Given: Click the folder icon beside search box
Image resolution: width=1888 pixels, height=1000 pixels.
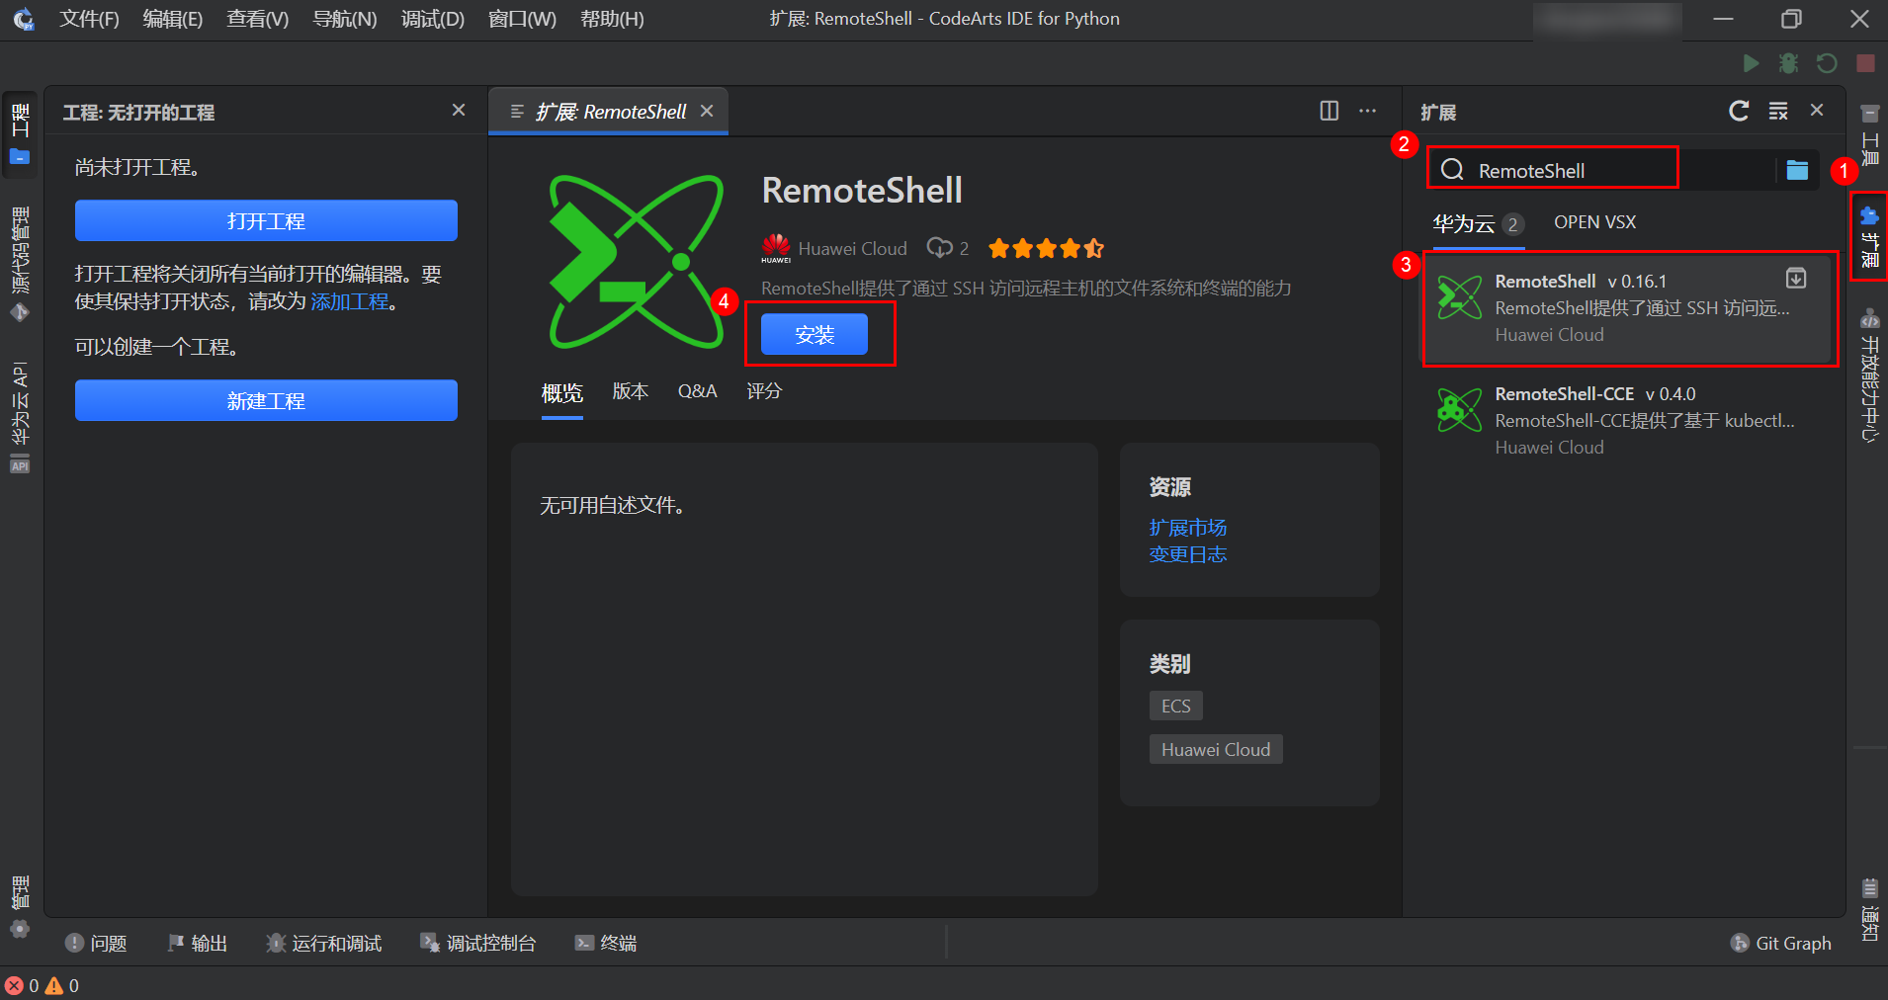Looking at the screenshot, I should coord(1797,170).
